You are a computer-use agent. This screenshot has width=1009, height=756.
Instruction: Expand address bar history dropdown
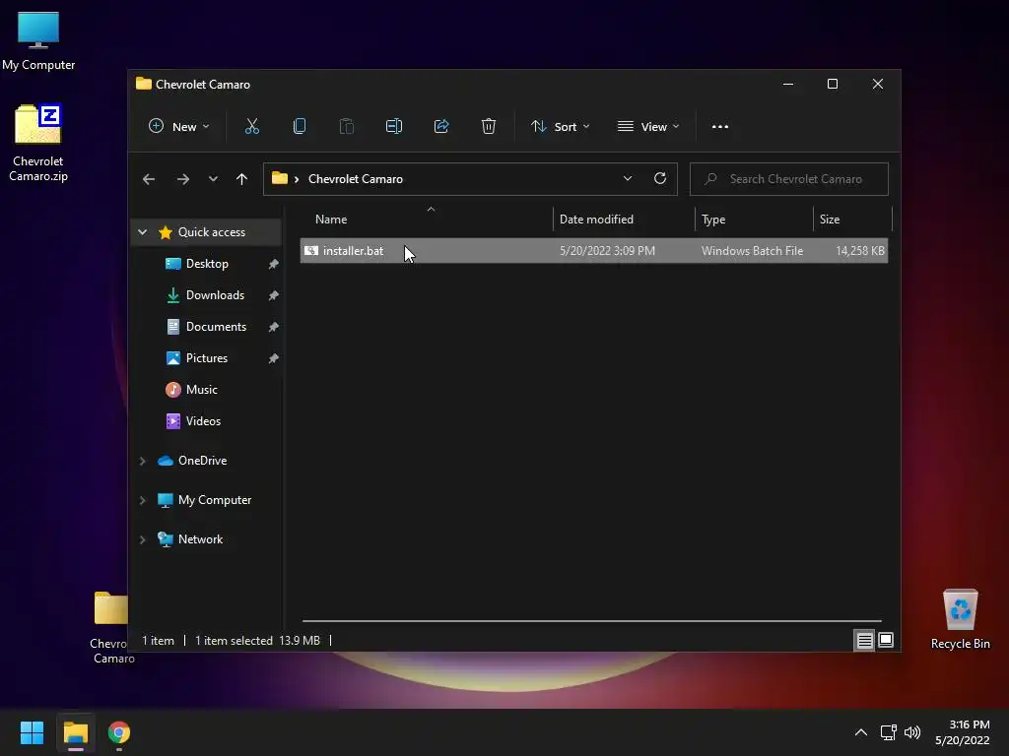tap(628, 179)
